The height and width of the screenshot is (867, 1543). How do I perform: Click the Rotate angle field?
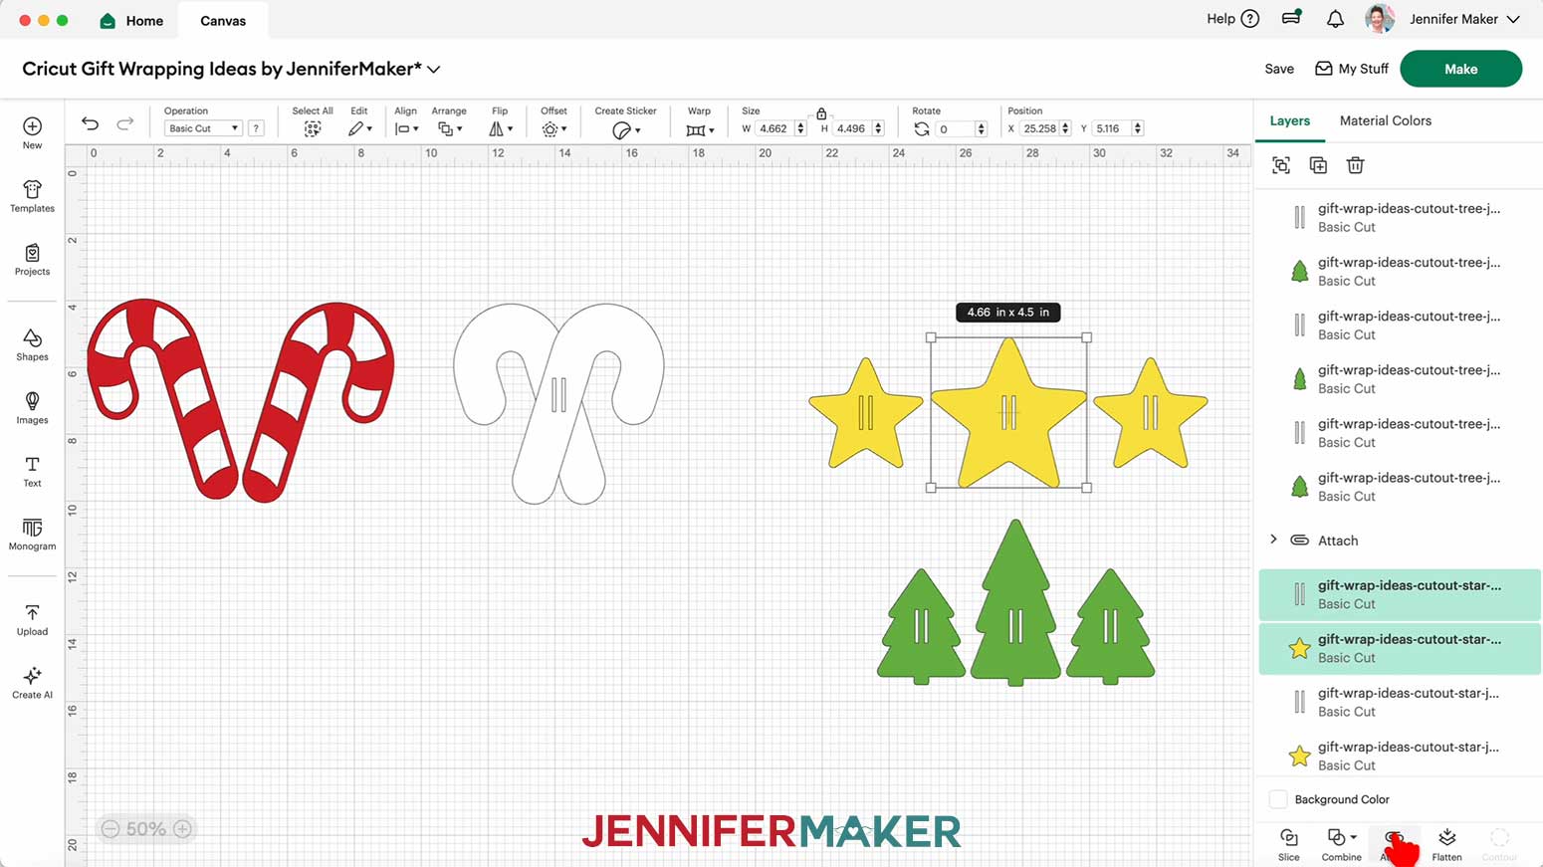(954, 128)
